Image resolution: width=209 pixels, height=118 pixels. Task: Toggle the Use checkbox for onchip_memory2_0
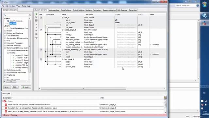pyautogui.click(x=41, y=49)
